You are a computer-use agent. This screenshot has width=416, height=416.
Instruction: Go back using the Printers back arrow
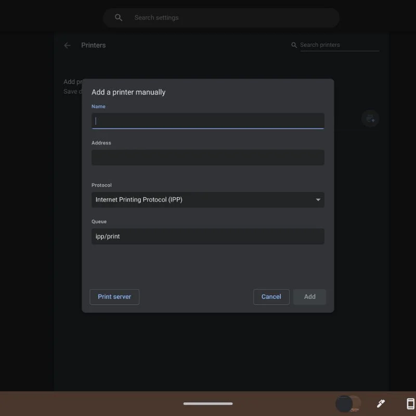(67, 45)
